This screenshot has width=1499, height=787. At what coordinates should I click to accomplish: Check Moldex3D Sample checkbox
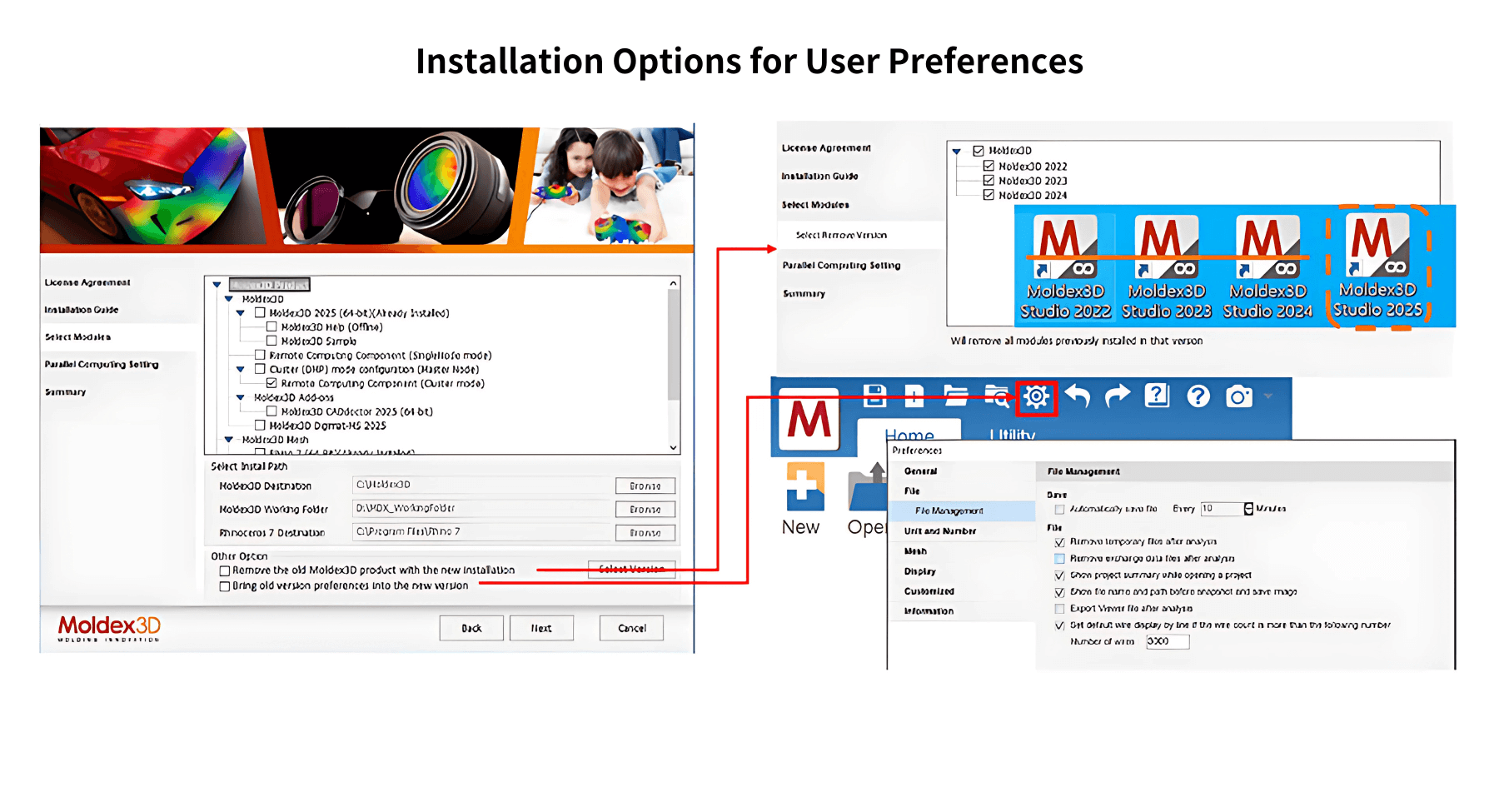coord(271,341)
